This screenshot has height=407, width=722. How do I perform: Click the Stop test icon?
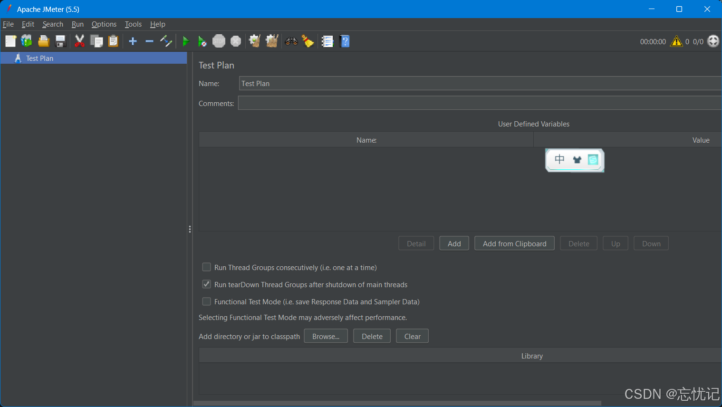(219, 41)
